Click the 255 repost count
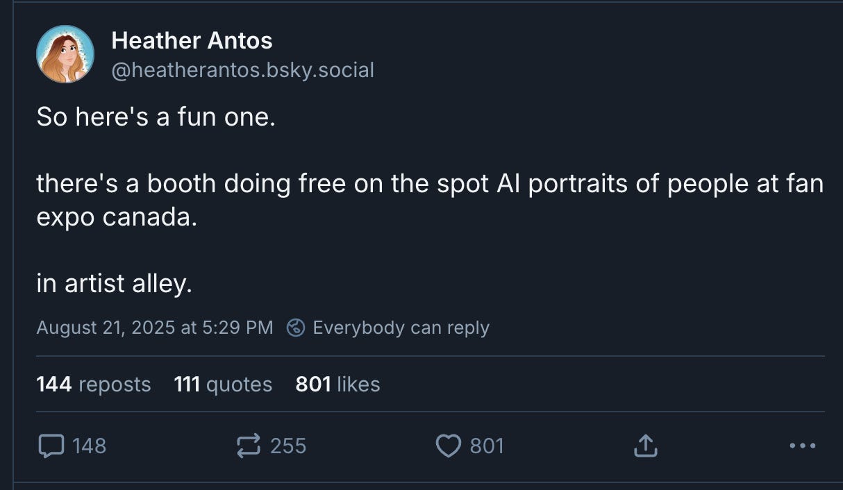843x490 pixels. [287, 446]
